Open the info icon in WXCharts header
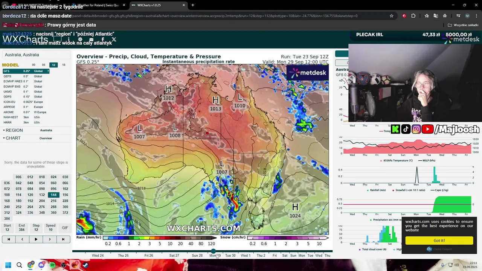The height and width of the screenshot is (271, 482). coord(69,40)
